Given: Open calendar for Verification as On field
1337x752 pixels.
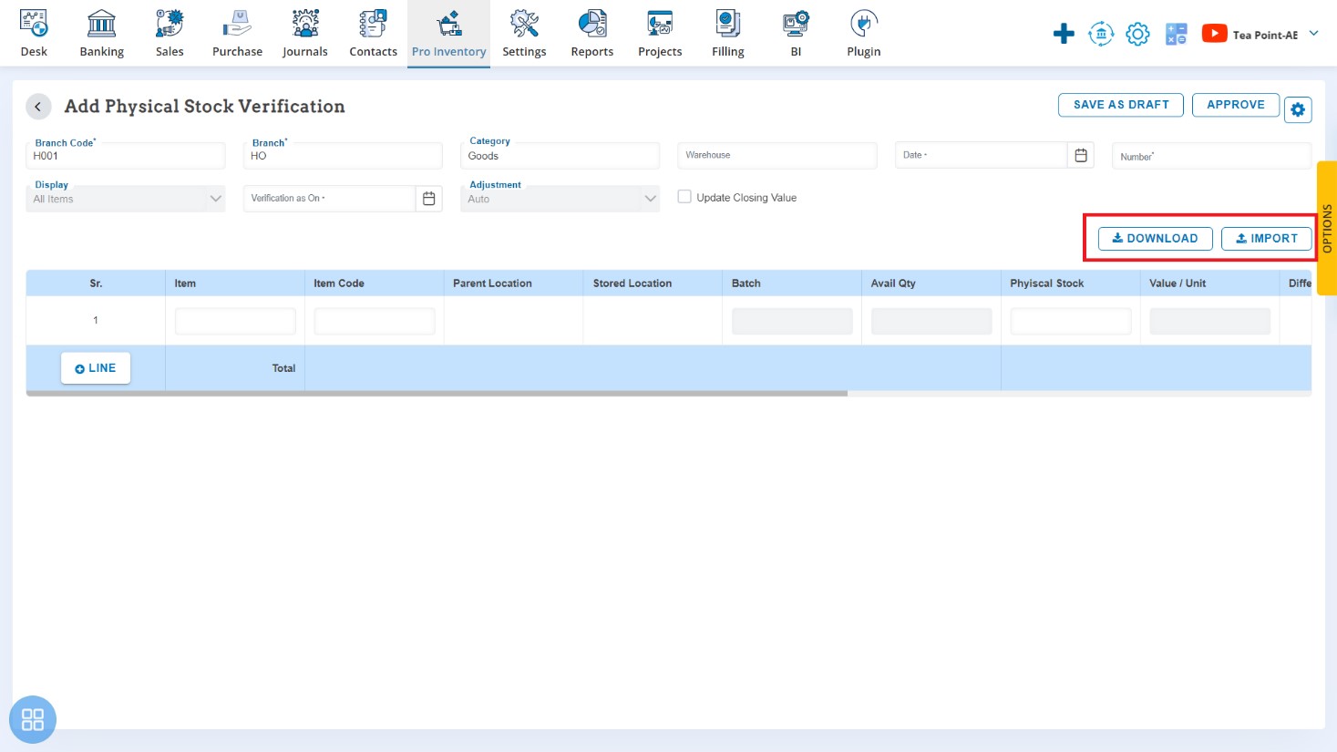Looking at the screenshot, I should 428,198.
